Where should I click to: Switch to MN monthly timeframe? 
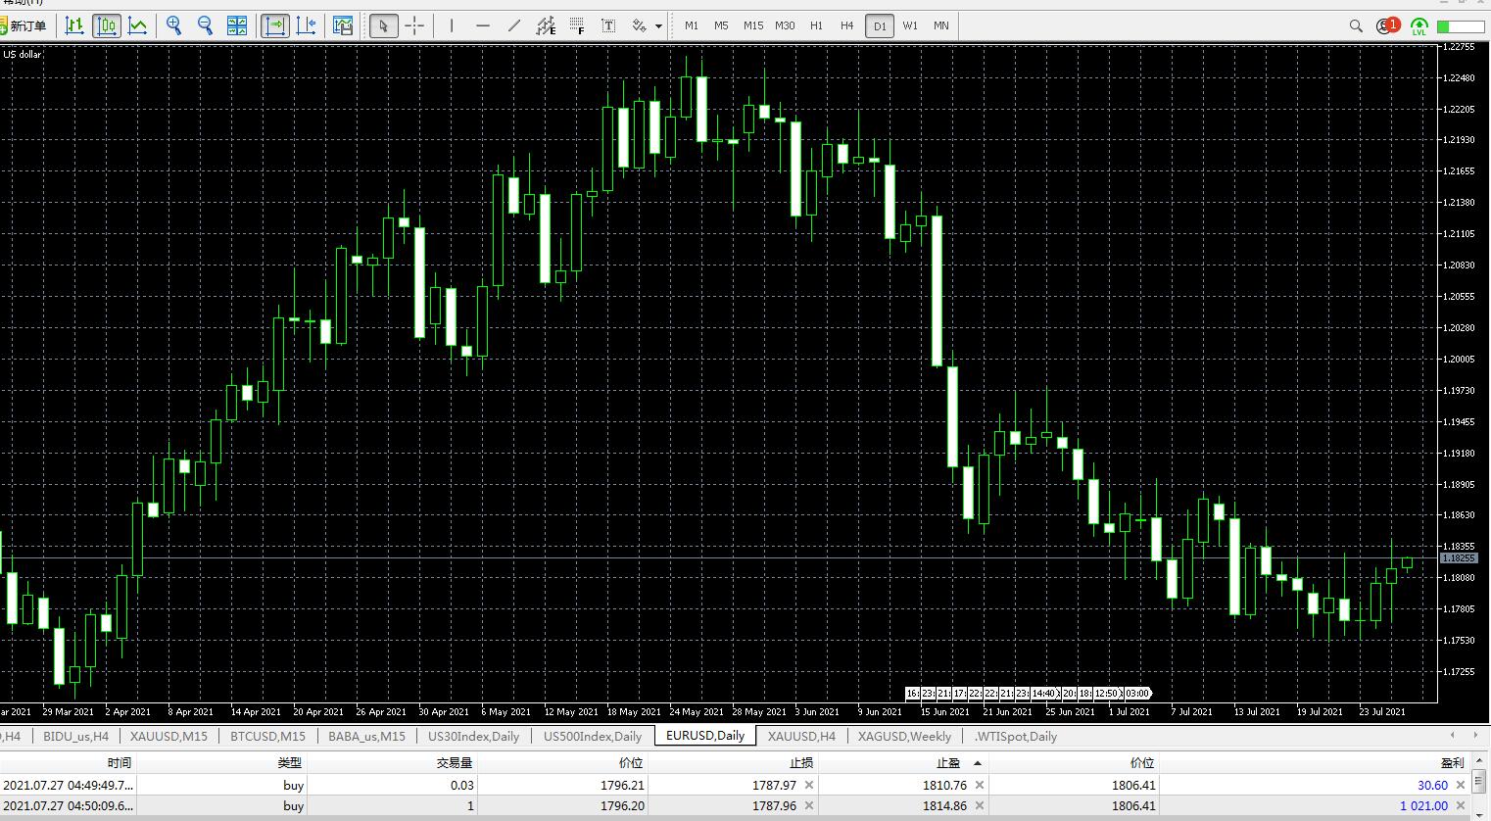pos(941,26)
